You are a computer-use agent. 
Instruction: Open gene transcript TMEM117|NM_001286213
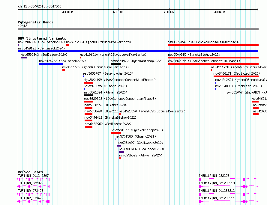[217, 183]
